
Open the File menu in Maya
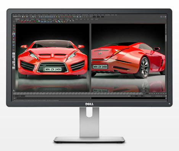point(13,15)
